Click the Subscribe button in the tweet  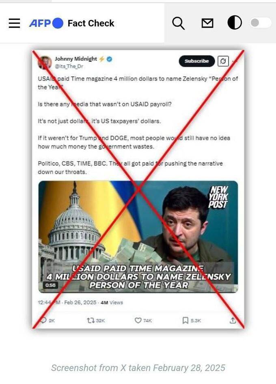pos(197,61)
